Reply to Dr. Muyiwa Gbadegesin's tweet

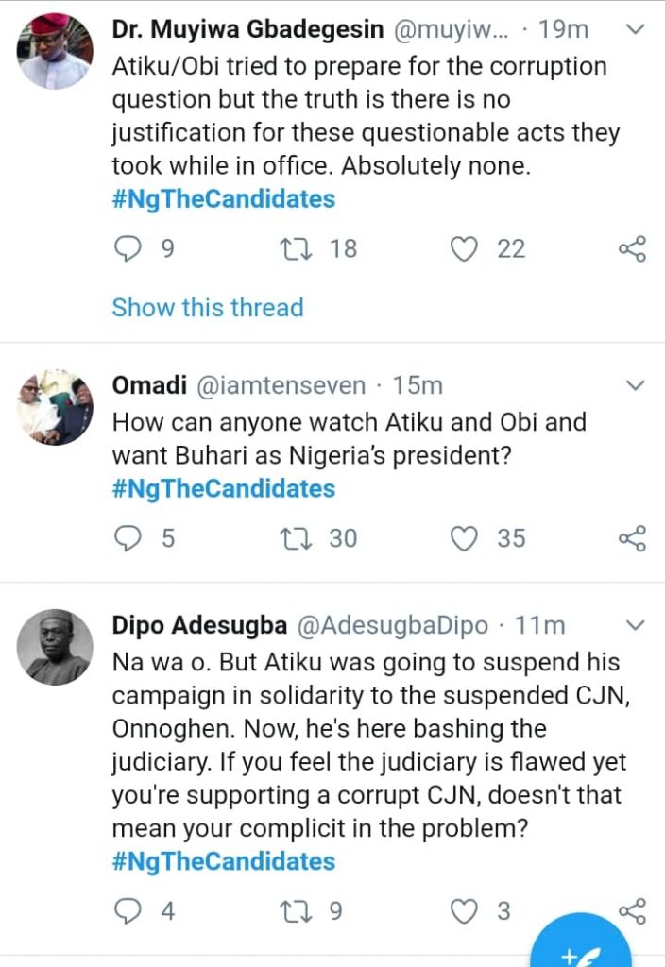(x=127, y=249)
